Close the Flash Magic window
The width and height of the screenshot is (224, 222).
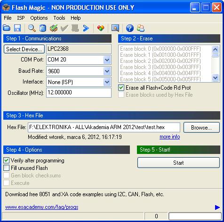click(x=216, y=7)
